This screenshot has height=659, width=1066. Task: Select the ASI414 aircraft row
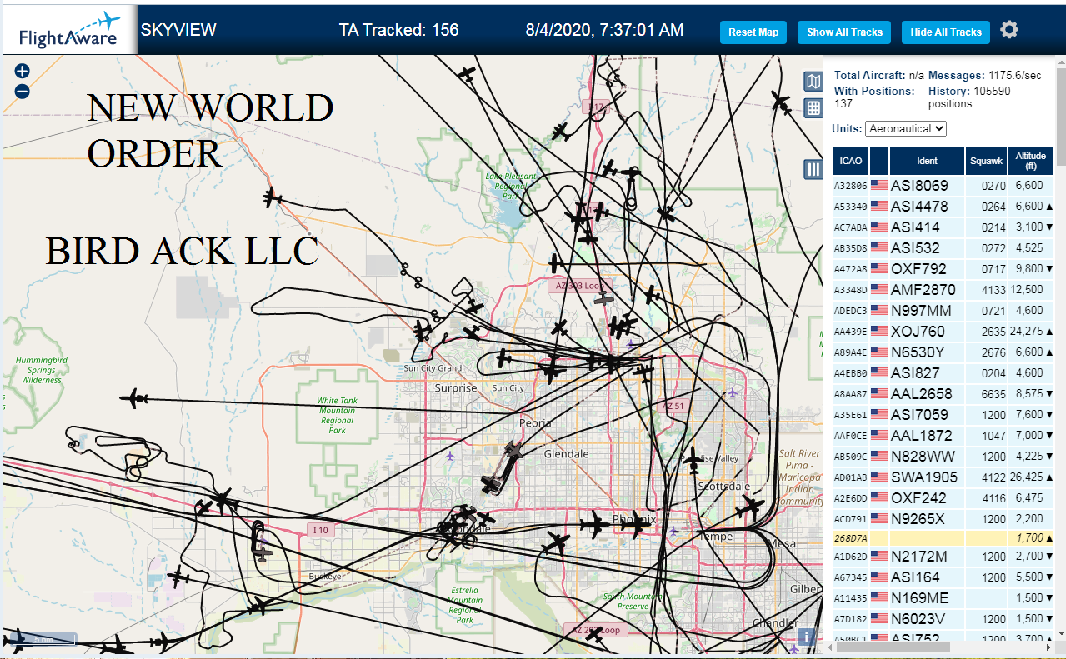coord(944,227)
